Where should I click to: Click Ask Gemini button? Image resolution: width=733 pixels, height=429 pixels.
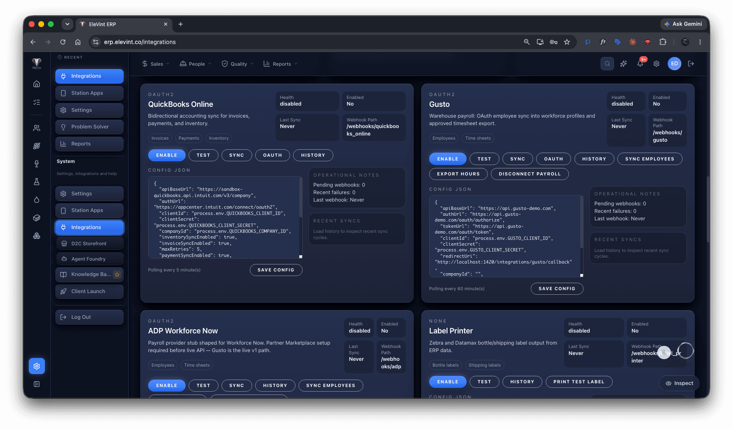[683, 24]
